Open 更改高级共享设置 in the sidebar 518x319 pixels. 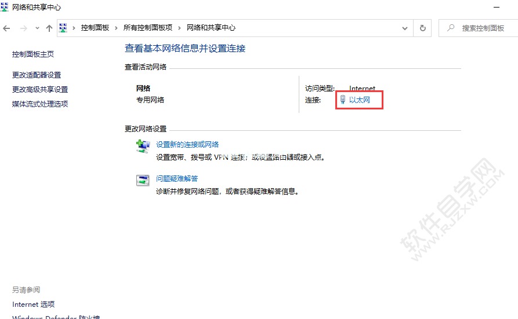[40, 90]
